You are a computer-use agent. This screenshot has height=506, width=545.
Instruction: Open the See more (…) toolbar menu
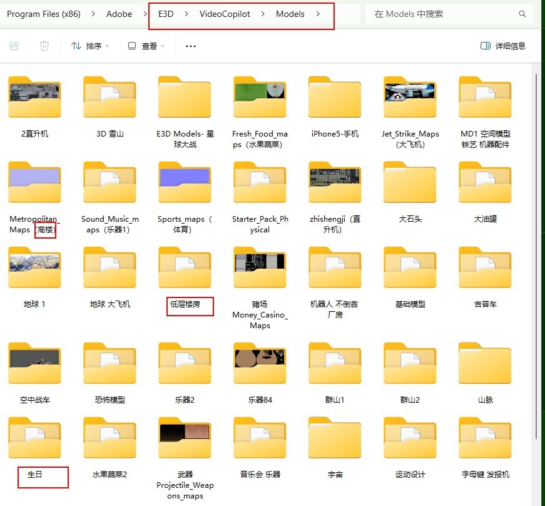click(x=191, y=46)
